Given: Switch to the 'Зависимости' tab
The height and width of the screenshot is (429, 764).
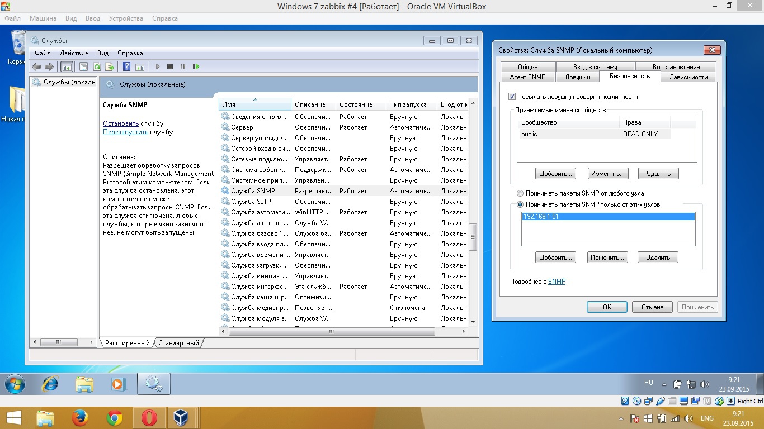Looking at the screenshot, I should 688,77.
